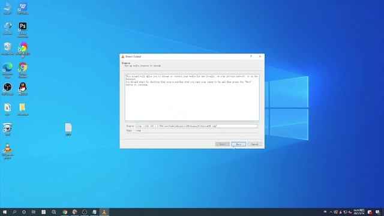Open the Adobe Photoshop desktop shortcut
The height and width of the screenshot is (216, 384).
click(x=23, y=29)
